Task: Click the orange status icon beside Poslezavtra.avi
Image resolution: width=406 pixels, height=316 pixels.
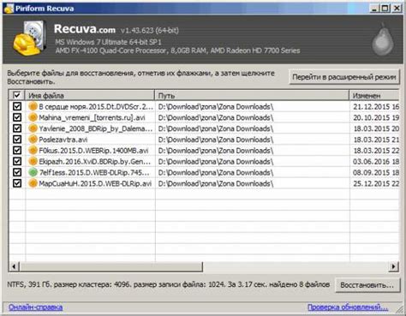Action: tap(33, 140)
